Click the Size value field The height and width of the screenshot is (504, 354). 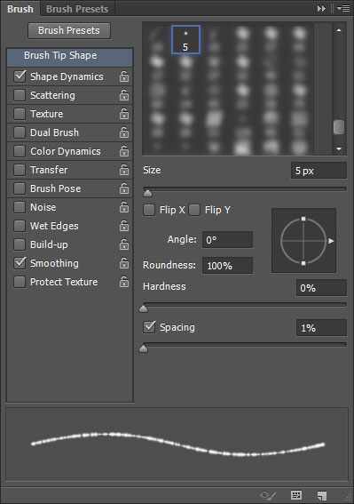pos(319,171)
